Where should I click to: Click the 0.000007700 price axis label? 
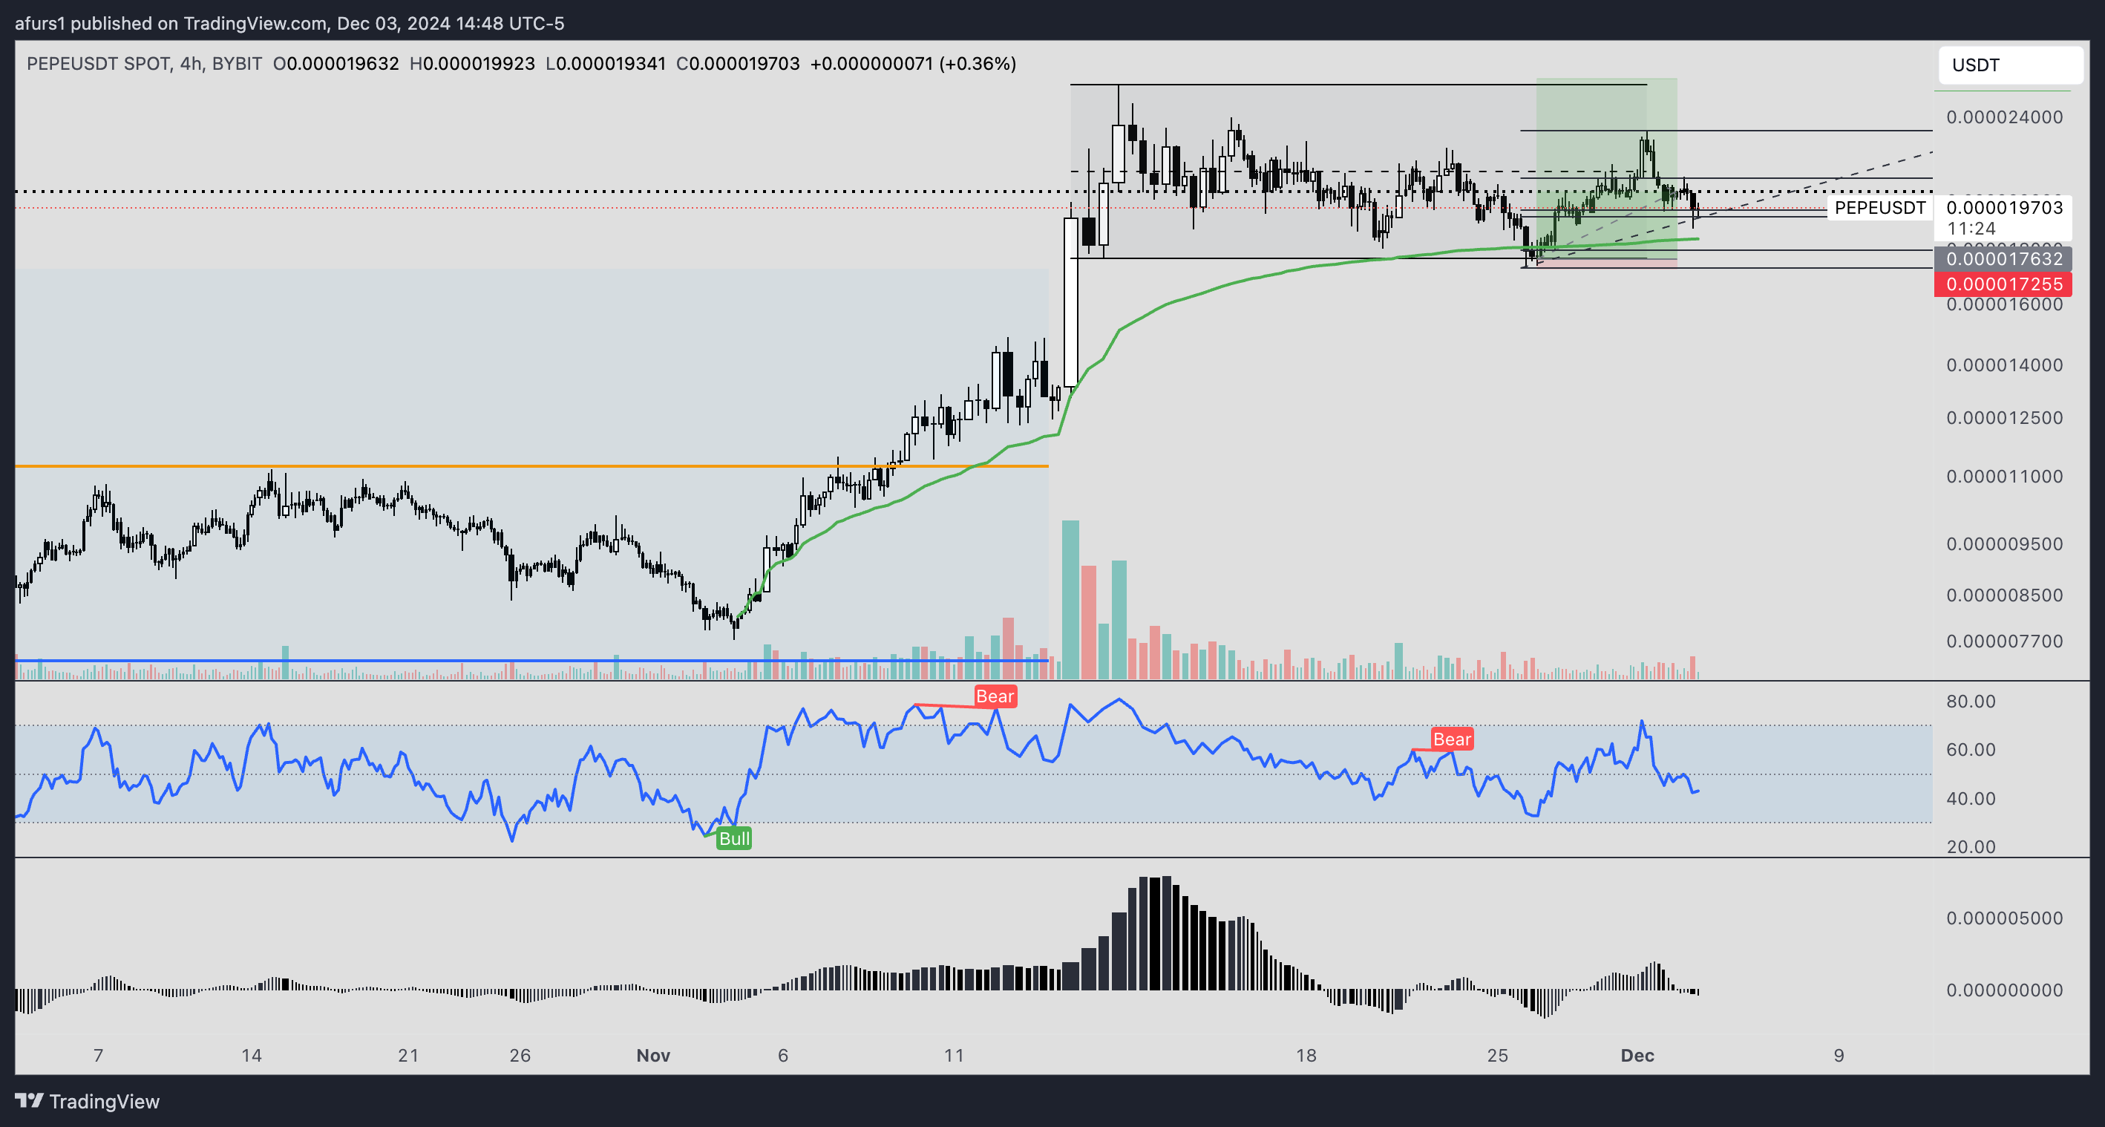2005,641
